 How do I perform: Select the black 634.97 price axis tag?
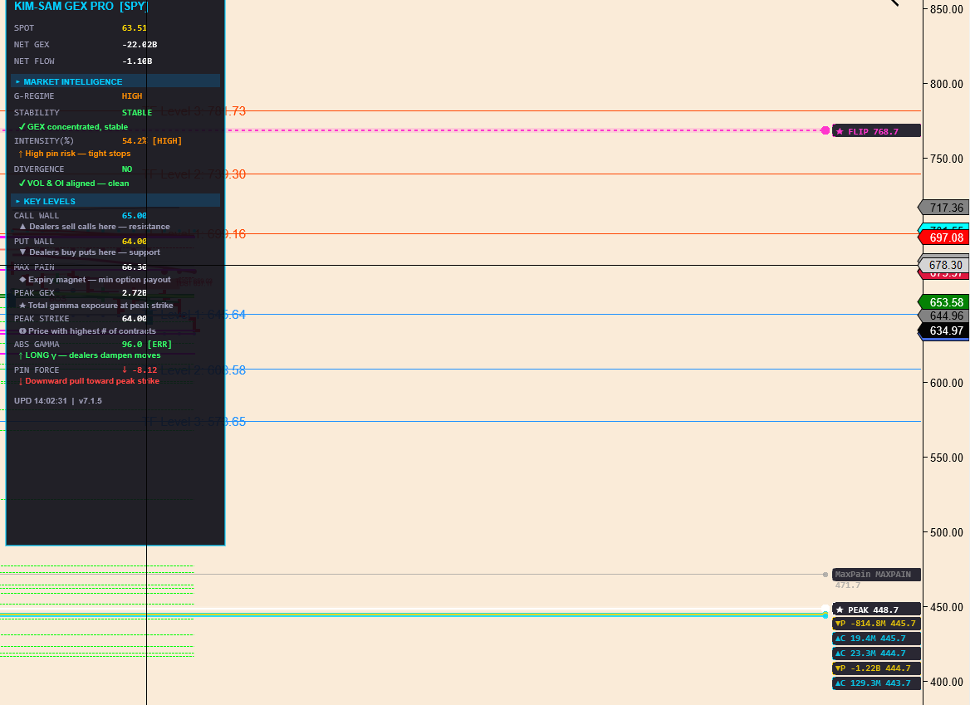(x=946, y=331)
